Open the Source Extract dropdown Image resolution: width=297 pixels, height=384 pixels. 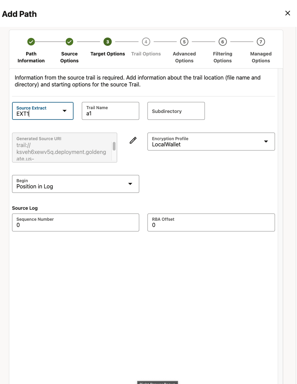[x=65, y=111]
